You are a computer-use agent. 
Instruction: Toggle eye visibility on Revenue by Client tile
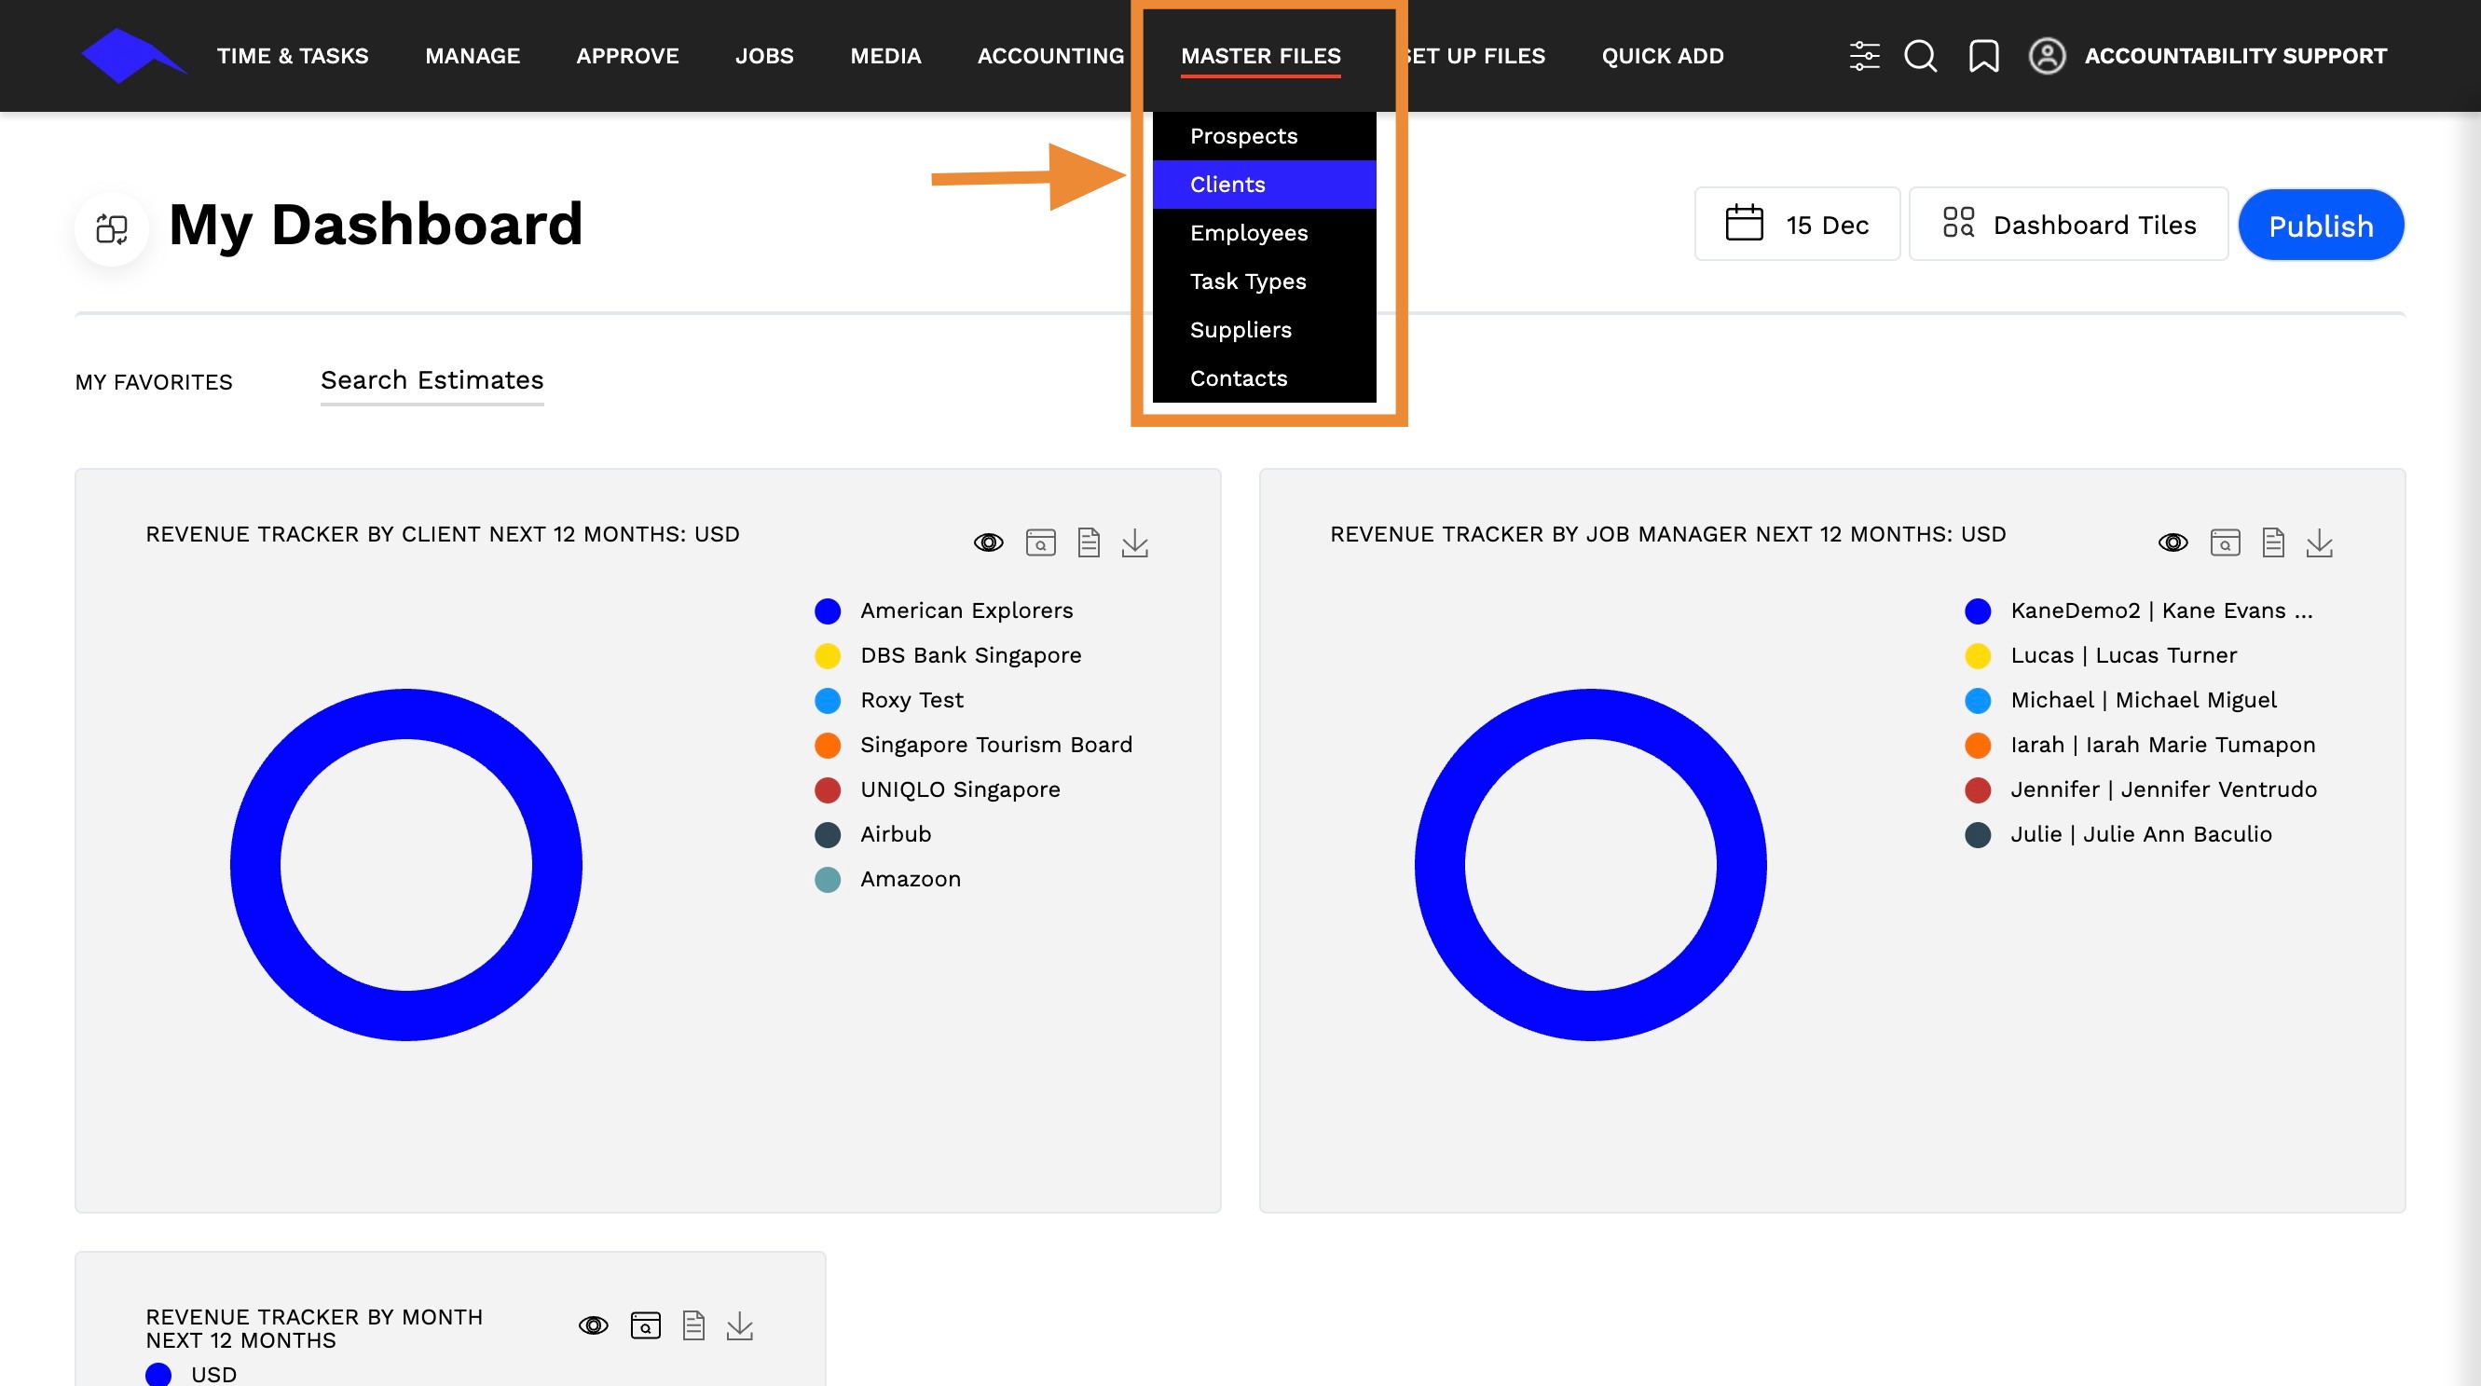point(988,543)
